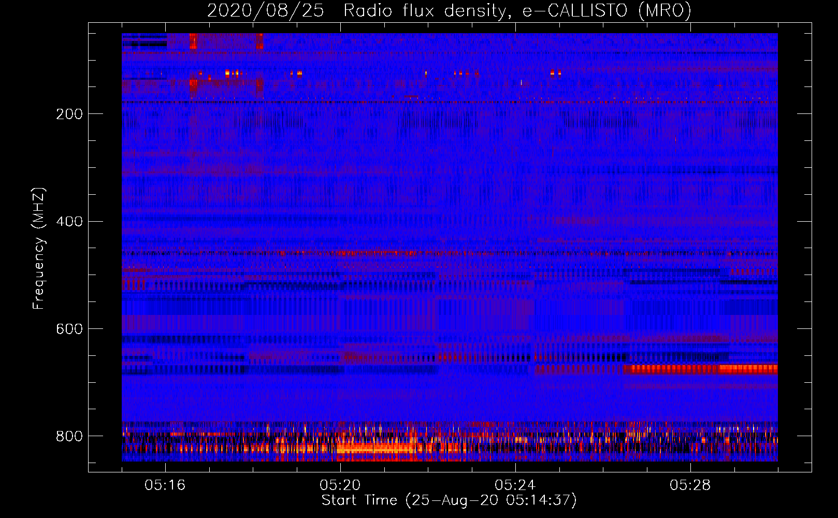The width and height of the screenshot is (838, 518).
Task: Click the 'Start Time (25-Aug-20 05:14:37)' label
Action: pyautogui.click(x=449, y=500)
